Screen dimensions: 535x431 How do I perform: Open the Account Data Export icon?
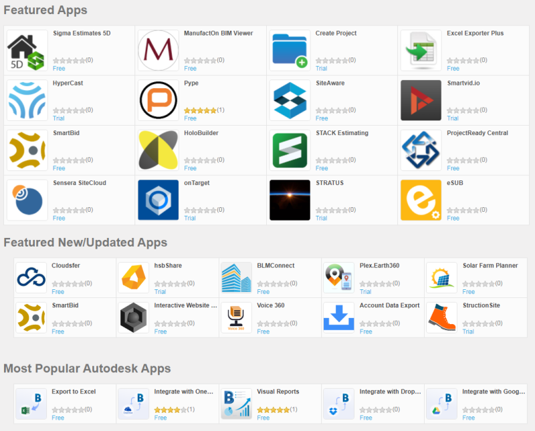point(339,317)
